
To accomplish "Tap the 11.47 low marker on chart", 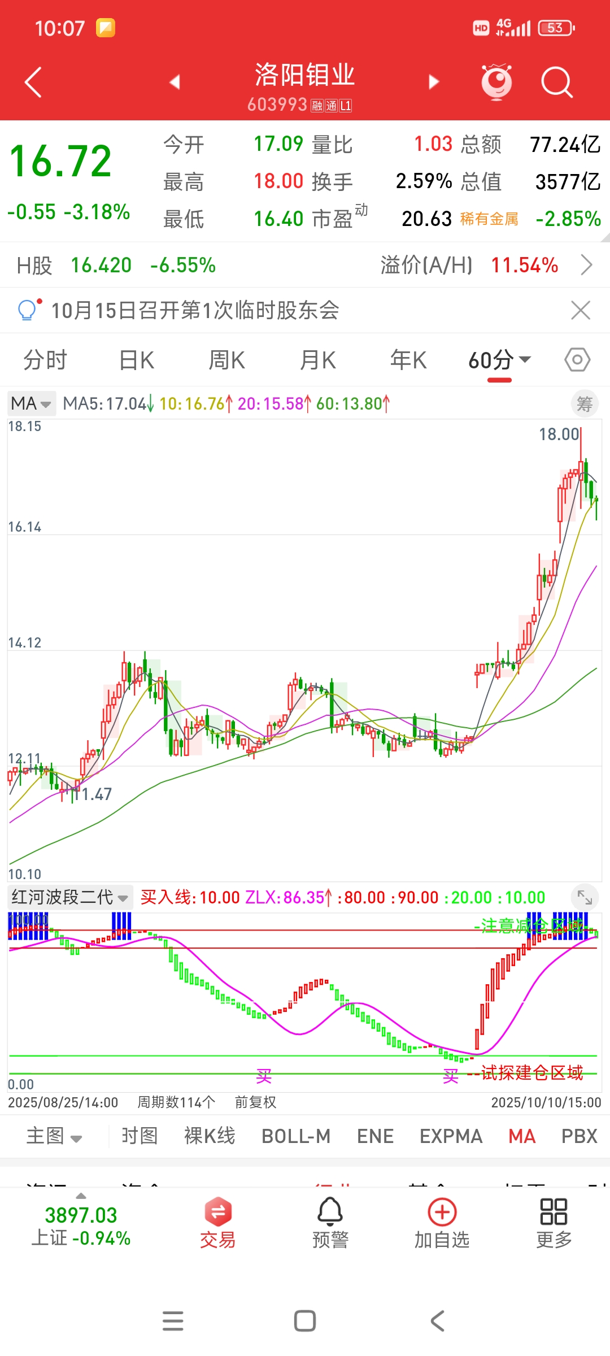I will (94, 794).
